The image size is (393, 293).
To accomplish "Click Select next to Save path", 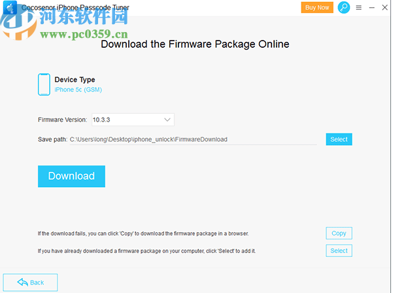I will click(x=339, y=139).
